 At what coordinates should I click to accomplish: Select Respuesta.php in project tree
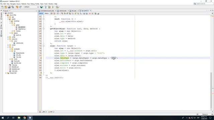coord(20,53)
